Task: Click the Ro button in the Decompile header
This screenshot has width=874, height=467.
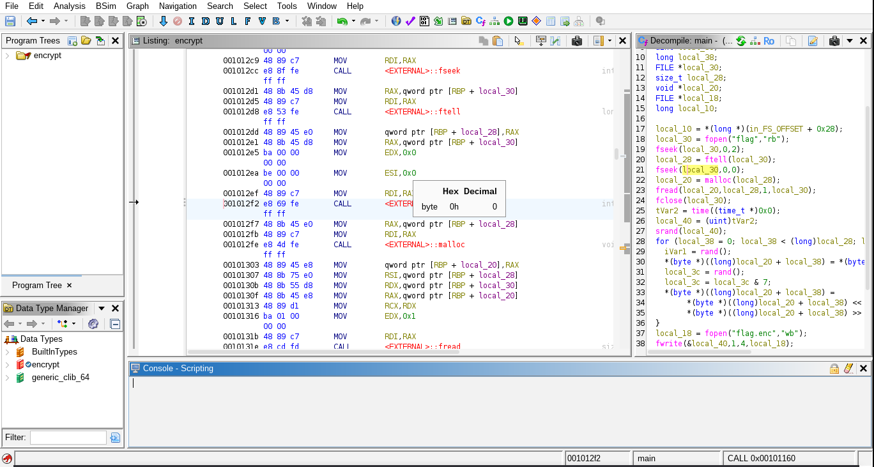Action: click(x=769, y=41)
